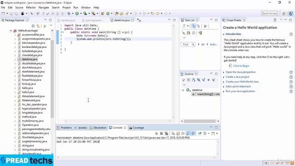295x166 pixels.
Task: Open the Run button dropdown arrow
Action: tap(81, 13)
